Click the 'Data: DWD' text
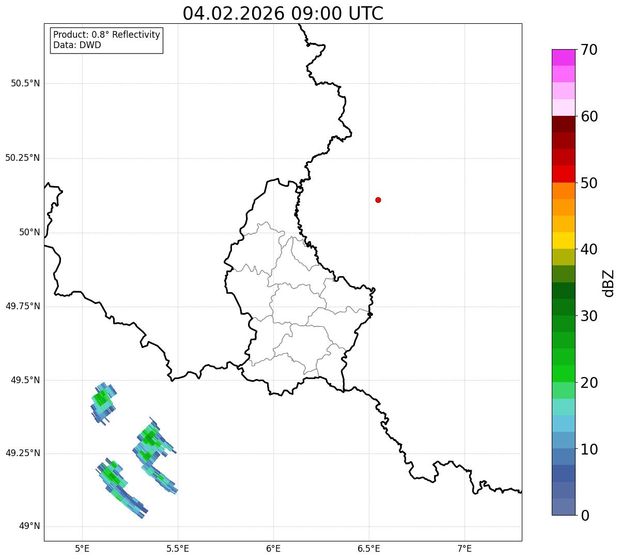621x559 pixels. [77, 45]
